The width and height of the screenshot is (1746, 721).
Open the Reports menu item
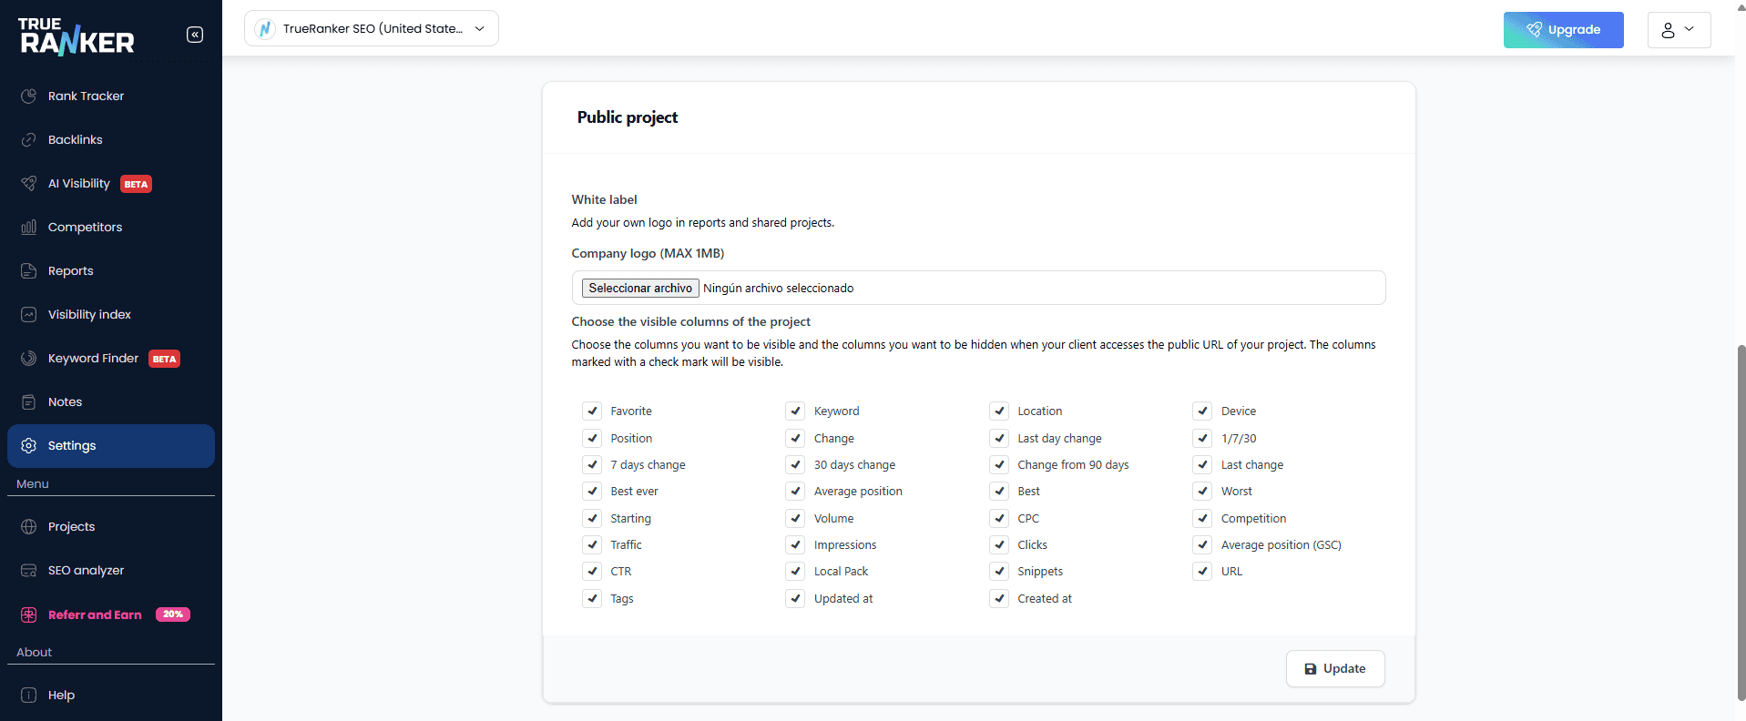click(71, 270)
